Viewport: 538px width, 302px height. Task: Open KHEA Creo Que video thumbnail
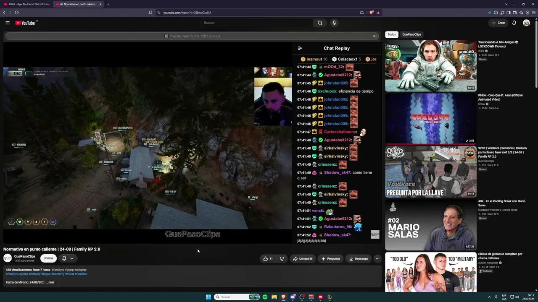coord(431,119)
